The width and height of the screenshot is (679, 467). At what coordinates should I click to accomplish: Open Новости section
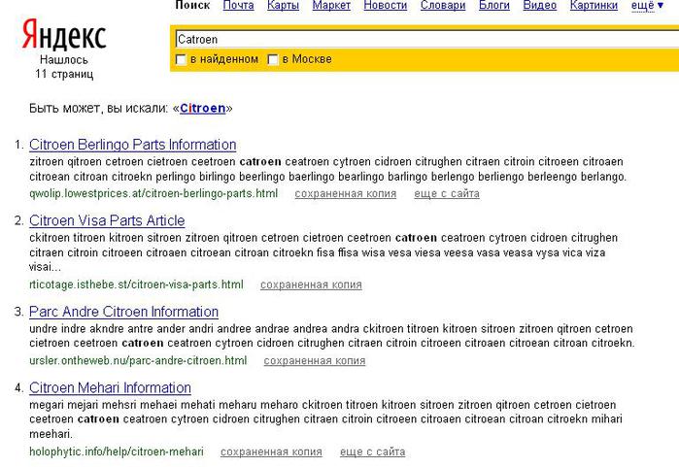pos(386,5)
